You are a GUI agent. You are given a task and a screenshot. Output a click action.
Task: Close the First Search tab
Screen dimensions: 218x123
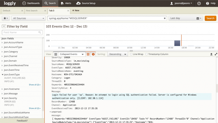[x=45, y=11]
